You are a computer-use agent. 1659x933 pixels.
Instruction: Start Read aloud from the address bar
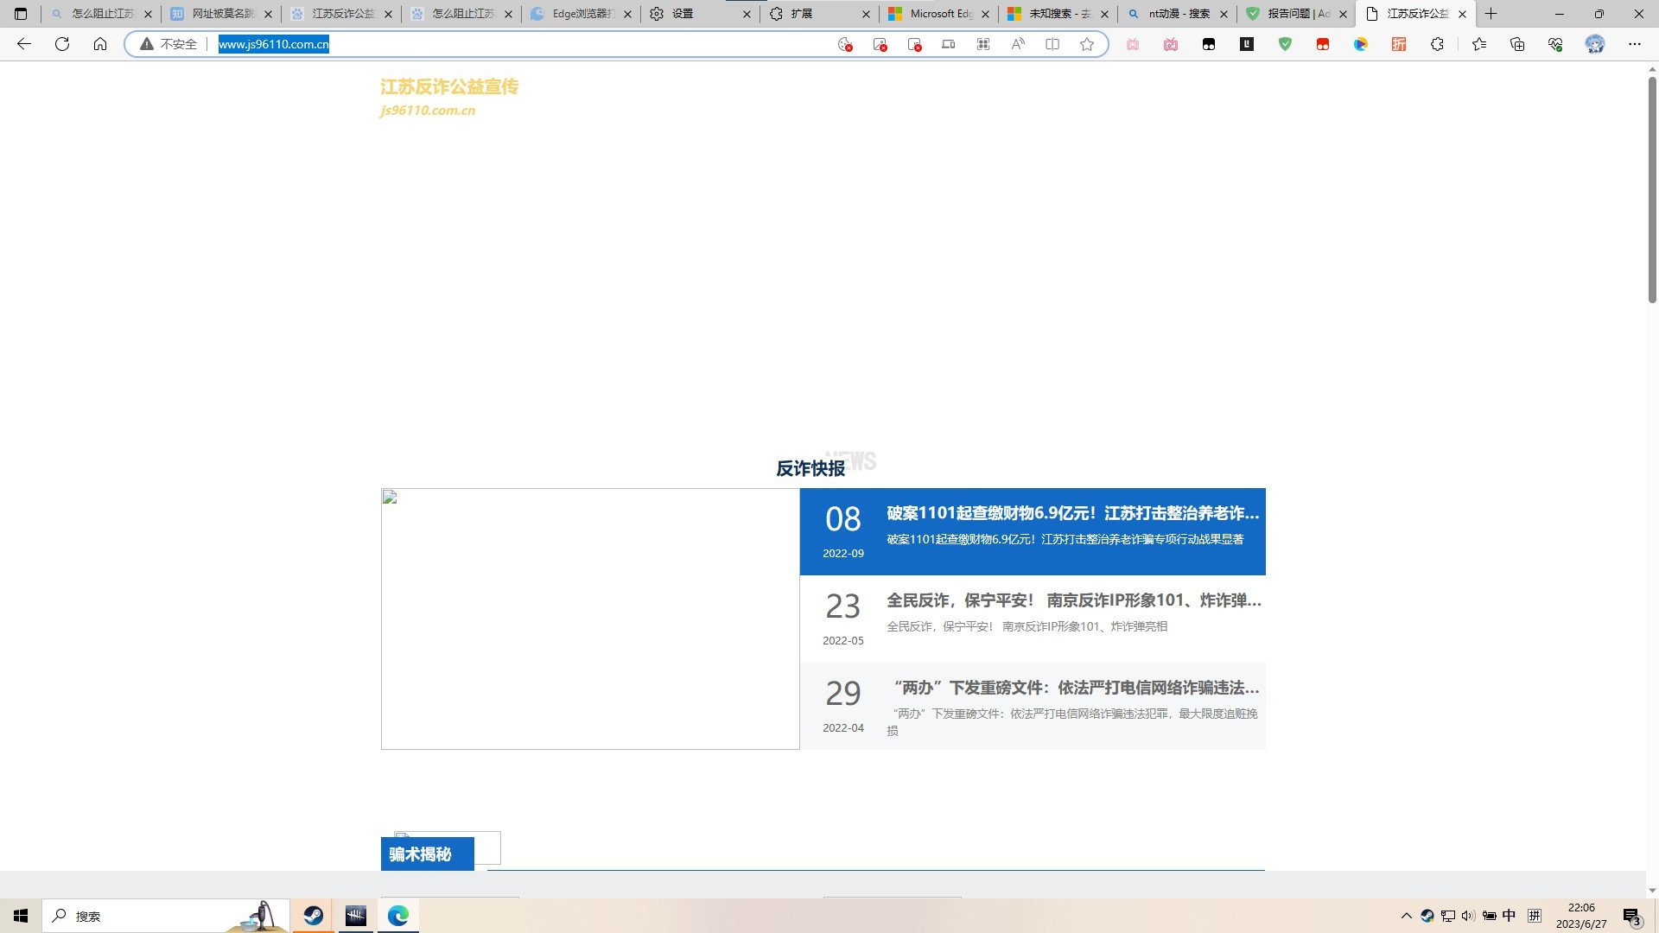[x=1017, y=44]
